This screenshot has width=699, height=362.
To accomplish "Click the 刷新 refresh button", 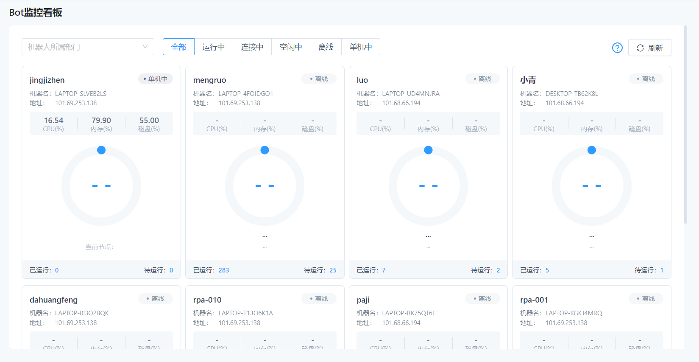I will pyautogui.click(x=649, y=48).
